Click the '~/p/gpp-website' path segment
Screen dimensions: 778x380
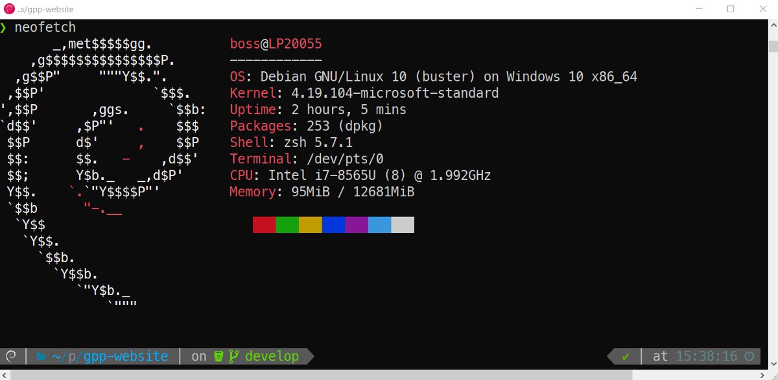tap(109, 356)
